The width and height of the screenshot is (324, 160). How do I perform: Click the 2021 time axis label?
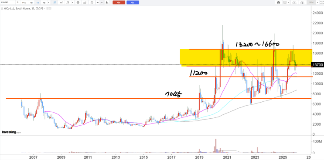[x=227, y=157]
